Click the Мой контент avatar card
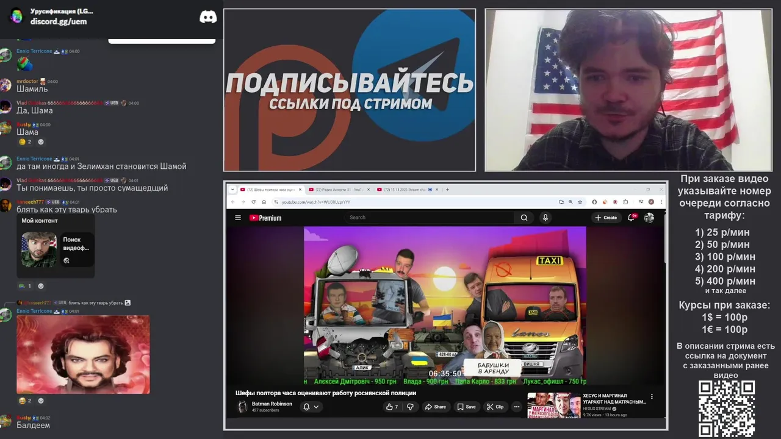Image resolution: width=781 pixels, height=439 pixels. coord(39,249)
